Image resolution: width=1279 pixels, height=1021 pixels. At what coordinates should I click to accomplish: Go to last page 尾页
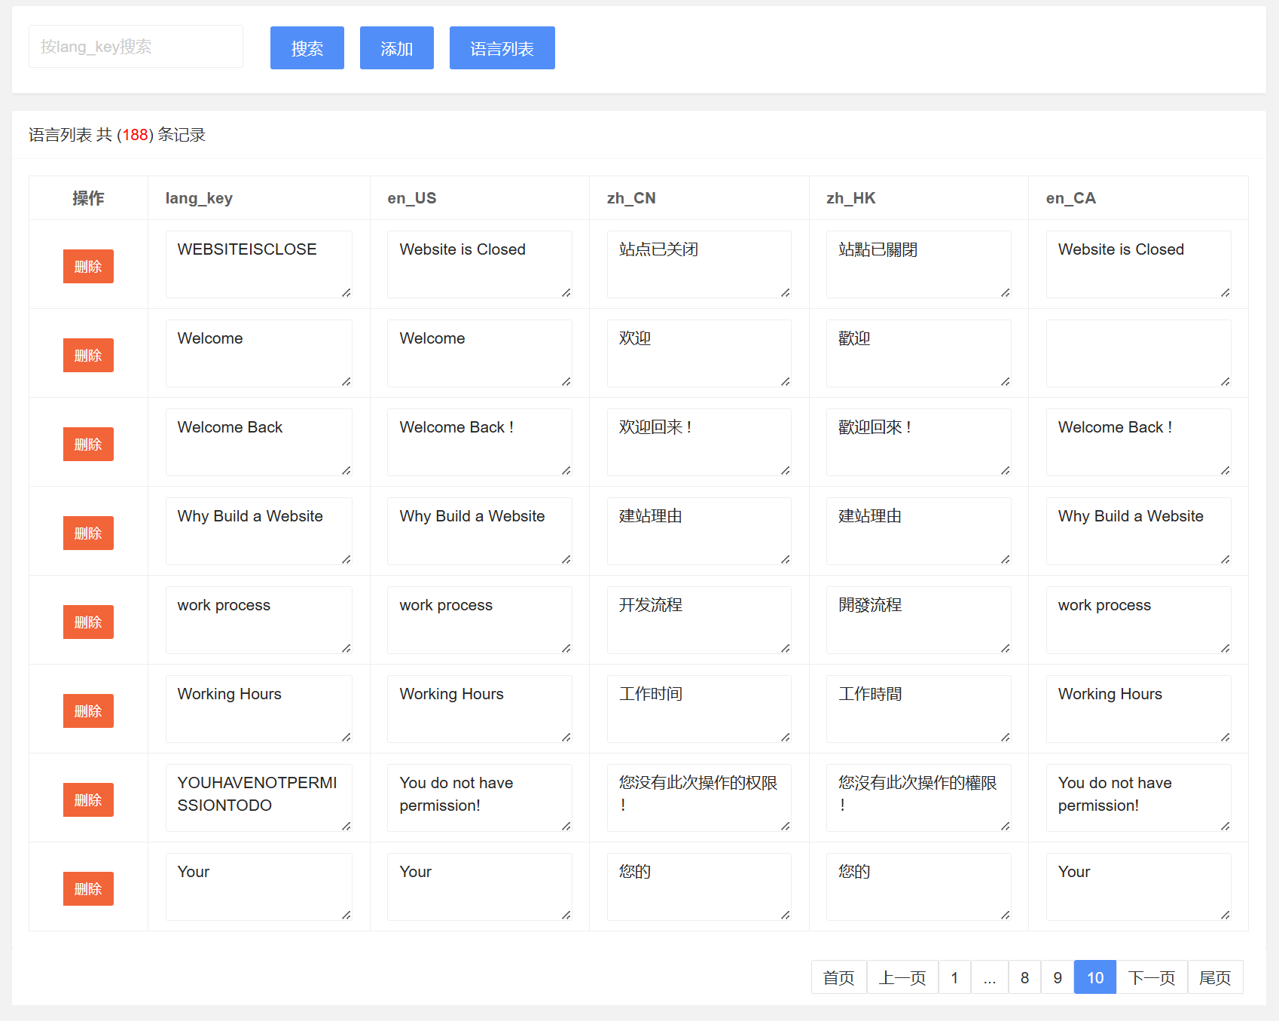tap(1215, 977)
